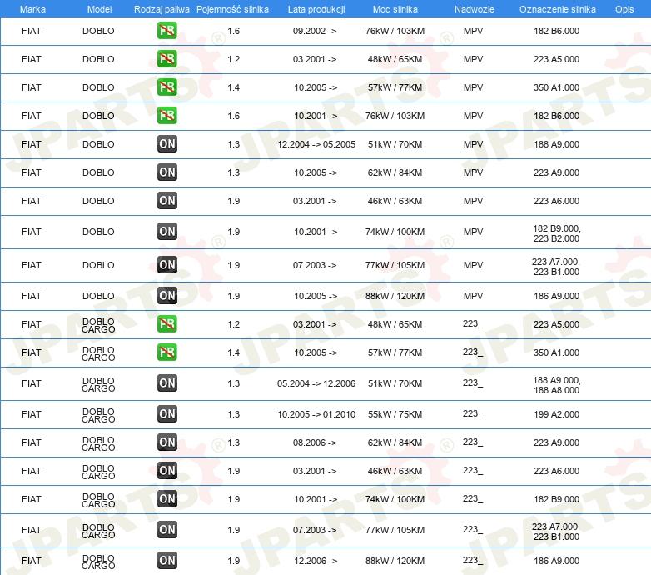651x575 pixels.
Task: Click petrol icon in DOBLO CARGO 1.4 row
Action: pos(166,352)
